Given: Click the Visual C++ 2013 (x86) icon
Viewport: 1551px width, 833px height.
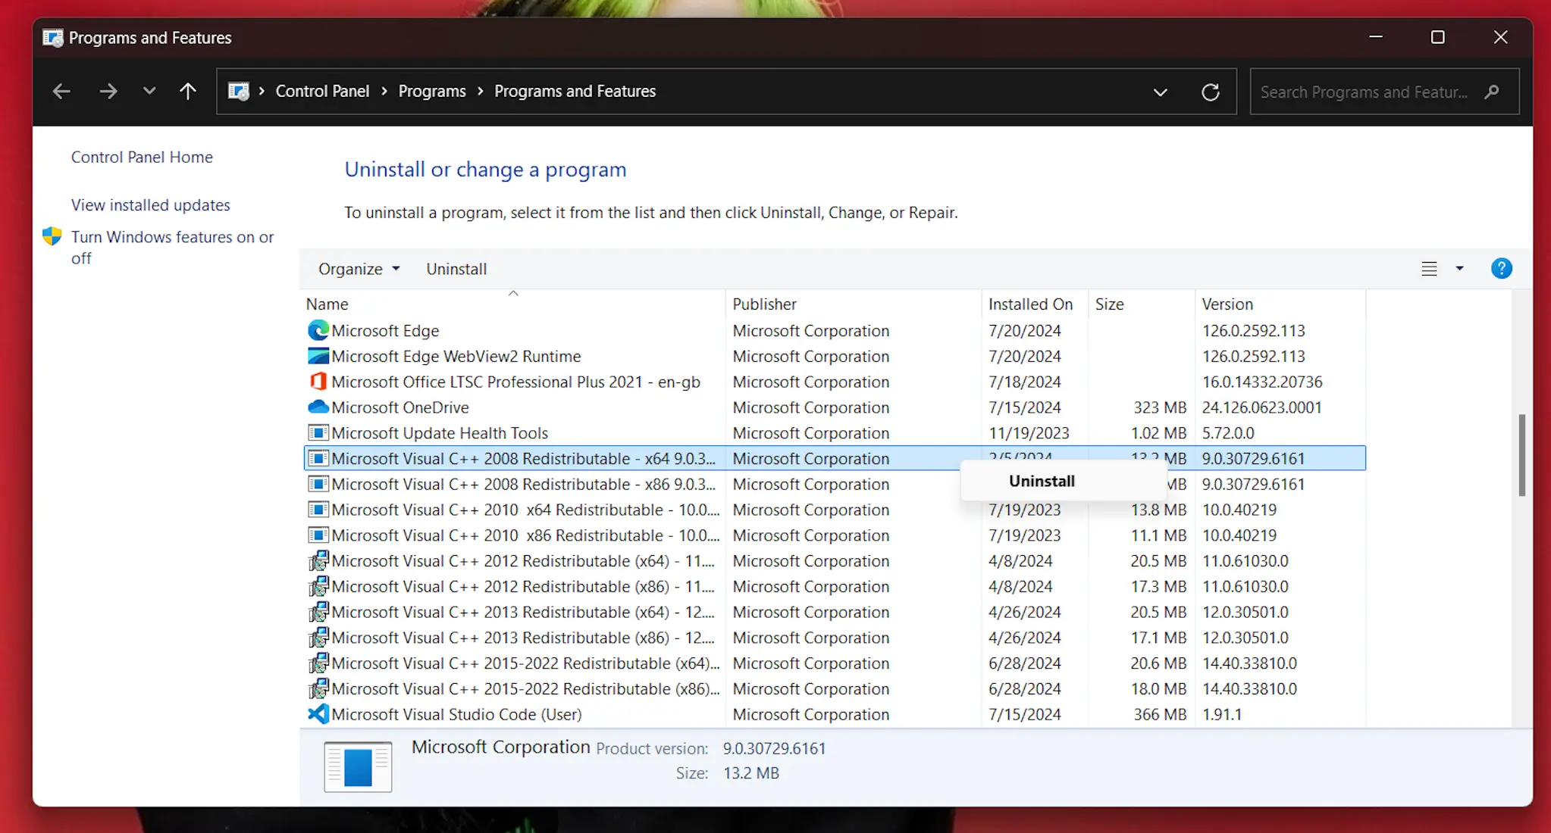Looking at the screenshot, I should click(318, 638).
